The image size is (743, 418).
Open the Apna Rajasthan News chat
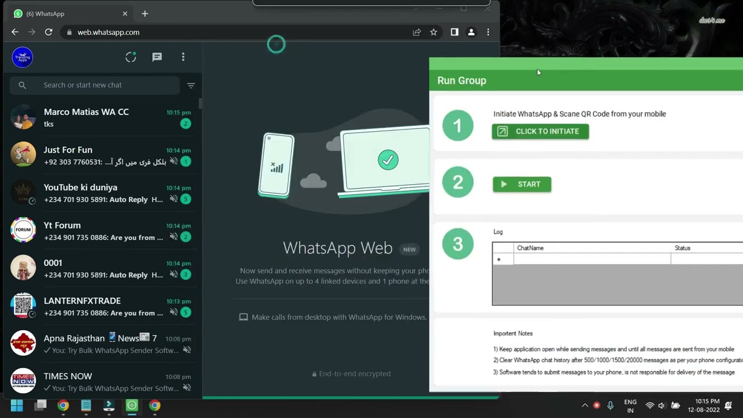point(101,344)
